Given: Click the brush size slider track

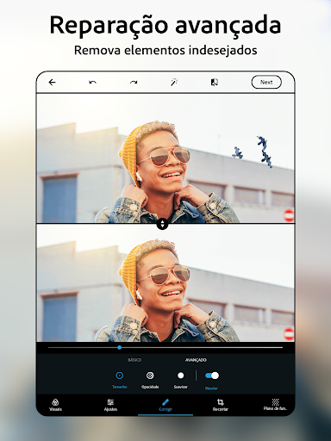Looking at the screenshot, I should coord(165,347).
